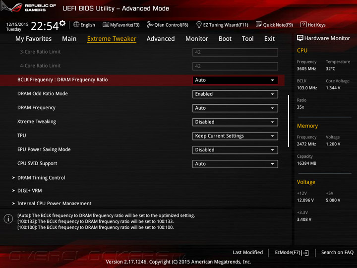Click the Quick Note notepad icon
The height and width of the screenshot is (268, 357).
tap(259, 24)
